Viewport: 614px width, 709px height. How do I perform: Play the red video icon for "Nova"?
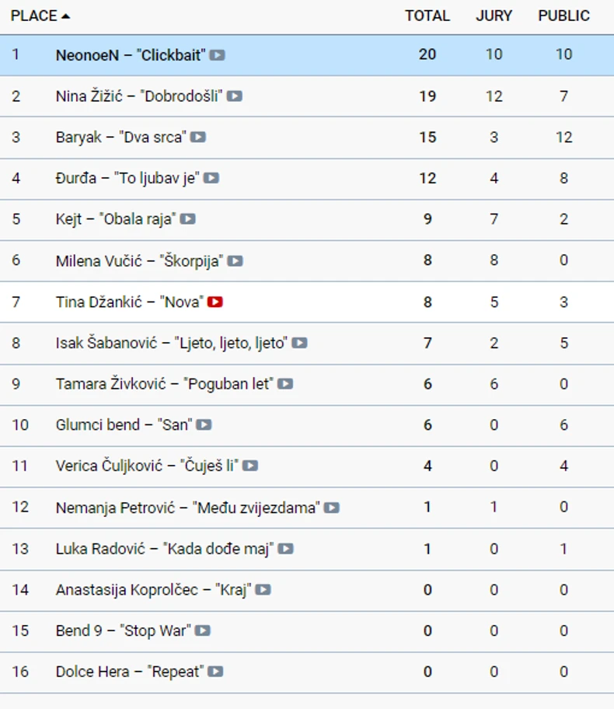215,302
